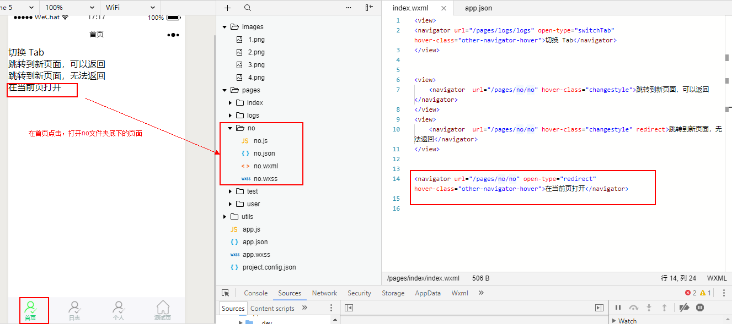The image size is (732, 324).
Task: Select the 个人 tab bar icon
Action: (x=119, y=310)
